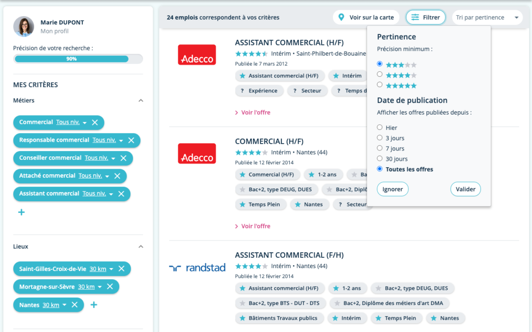The height and width of the screenshot is (332, 532).
Task: Open the Tri par pertinence dropdown
Action: [487, 18]
